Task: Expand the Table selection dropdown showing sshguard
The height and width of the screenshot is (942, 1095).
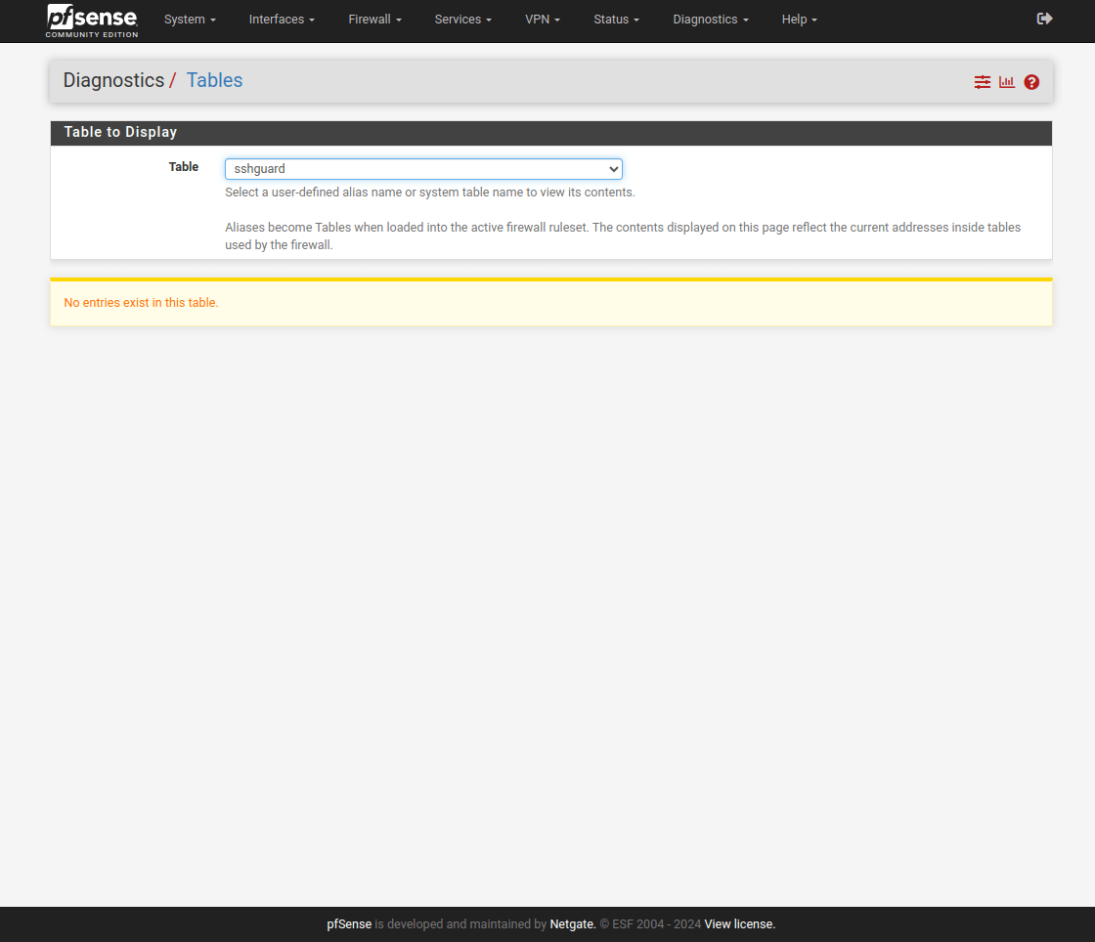Action: coord(423,169)
